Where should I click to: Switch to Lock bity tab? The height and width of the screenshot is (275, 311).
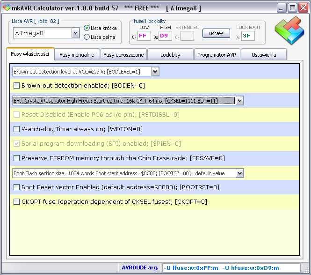click(x=170, y=55)
